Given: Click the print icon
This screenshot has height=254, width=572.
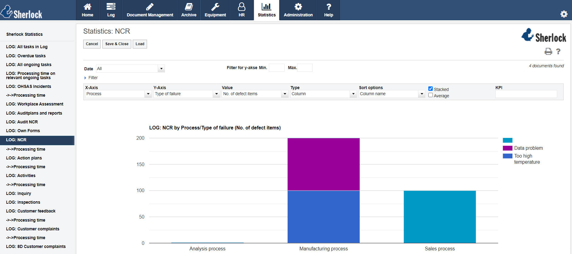Looking at the screenshot, I should click(x=548, y=52).
